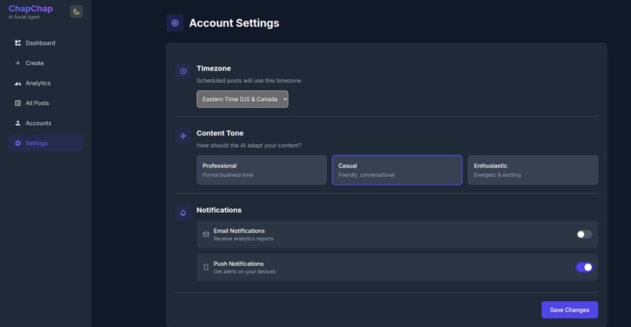Open the Dashboard menu item
Image resolution: width=631 pixels, height=327 pixels.
tap(46, 43)
